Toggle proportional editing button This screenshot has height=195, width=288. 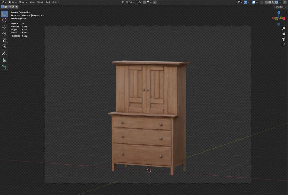(155, 2)
